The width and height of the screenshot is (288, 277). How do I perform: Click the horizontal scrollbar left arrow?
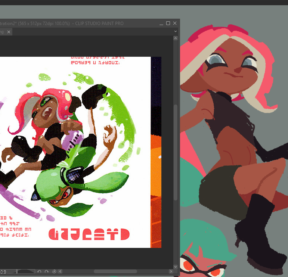point(60,271)
